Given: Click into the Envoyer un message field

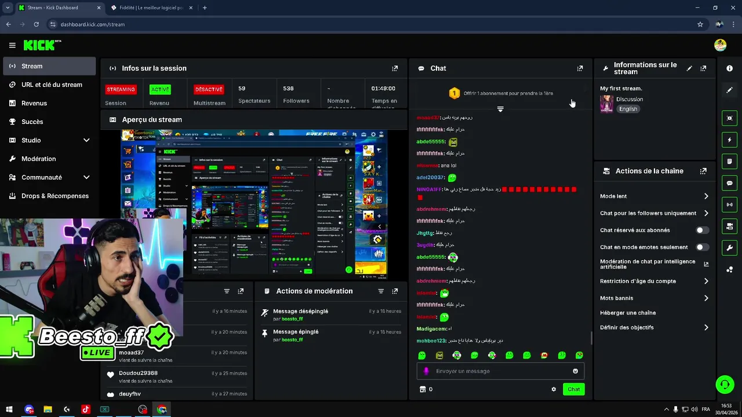Looking at the screenshot, I should pyautogui.click(x=500, y=371).
